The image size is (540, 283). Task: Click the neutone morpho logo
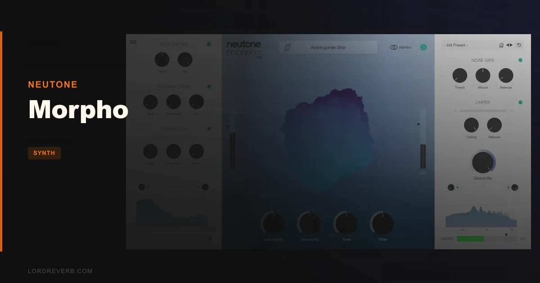click(244, 49)
